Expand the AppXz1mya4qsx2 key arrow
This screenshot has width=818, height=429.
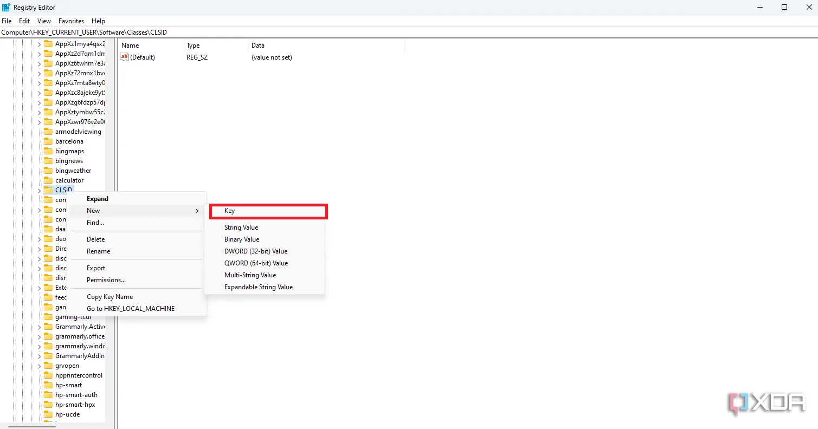tap(39, 44)
